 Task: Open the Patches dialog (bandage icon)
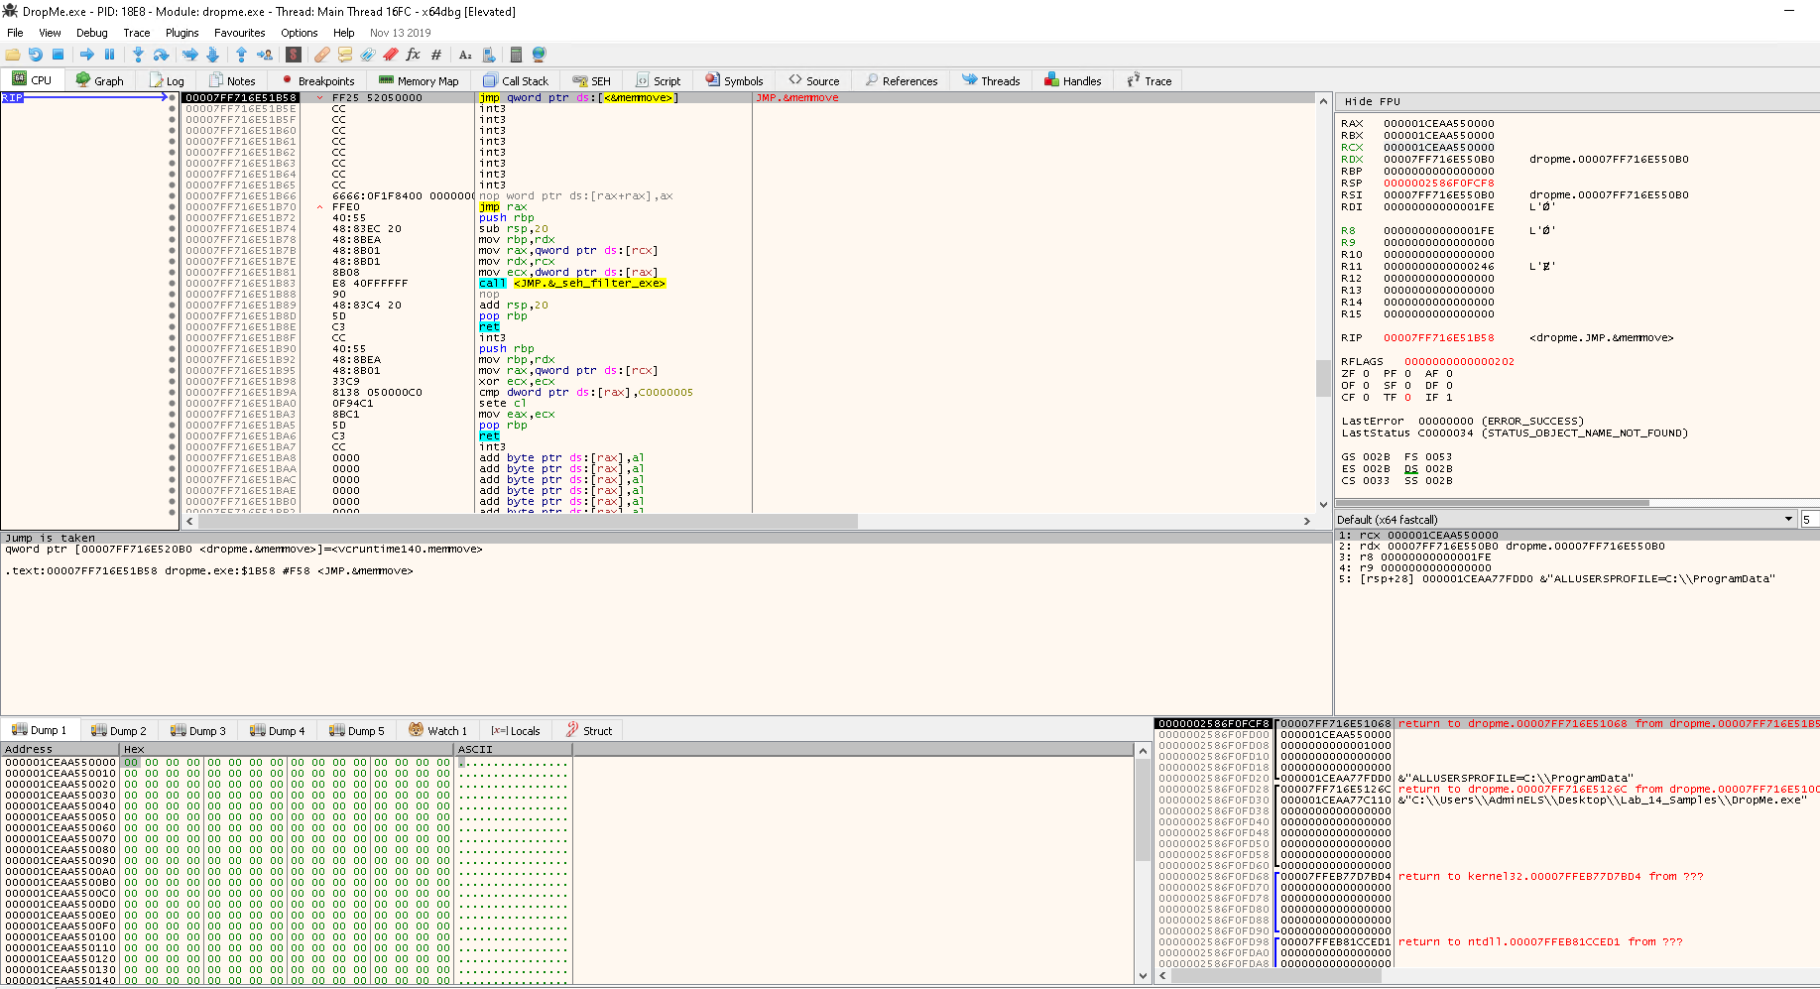tap(322, 55)
